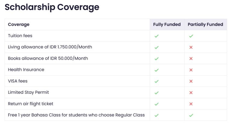This screenshot has height=125, width=231.
Task: Click the Scholarship Coverage heading
Action: tap(52, 7)
